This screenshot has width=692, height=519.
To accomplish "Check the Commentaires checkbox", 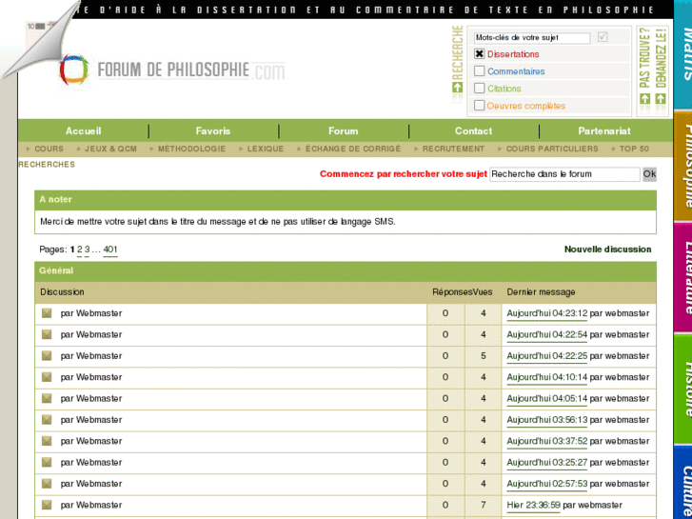I will click(480, 70).
